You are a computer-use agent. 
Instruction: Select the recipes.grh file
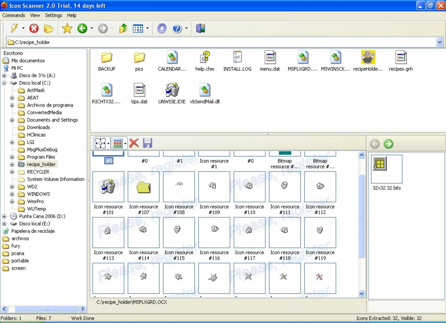click(x=401, y=61)
